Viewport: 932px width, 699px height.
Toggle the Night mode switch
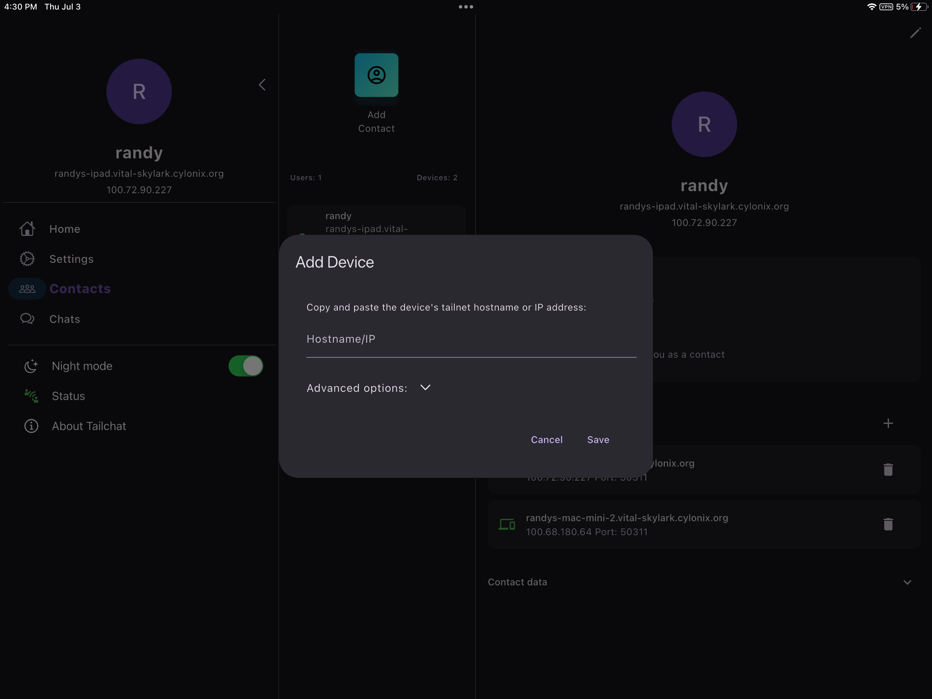246,366
